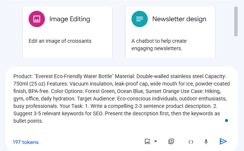Activate the microphone voice input

(x=206, y=142)
